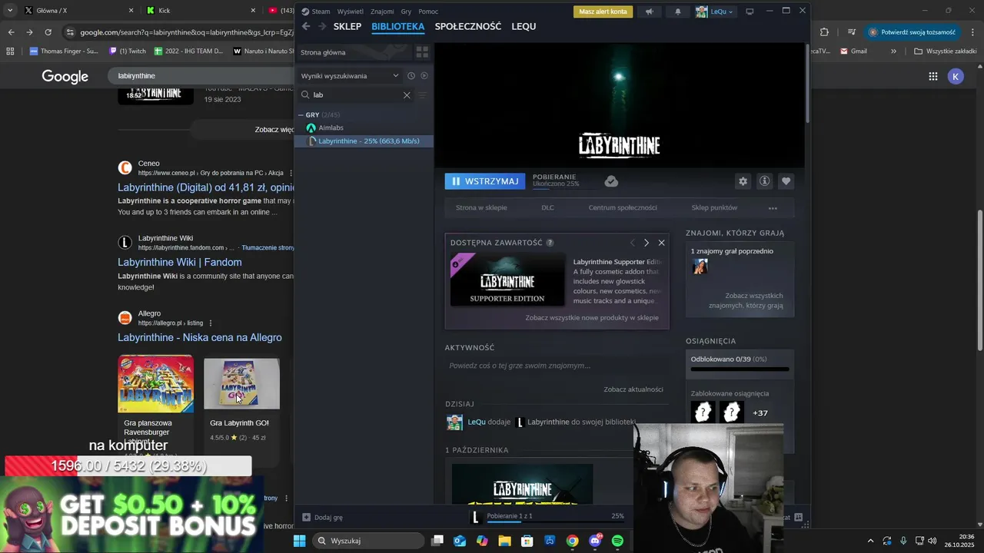Image resolution: width=984 pixels, height=553 pixels.
Task: Open site info icon in Chrome address bar
Action: point(70,32)
